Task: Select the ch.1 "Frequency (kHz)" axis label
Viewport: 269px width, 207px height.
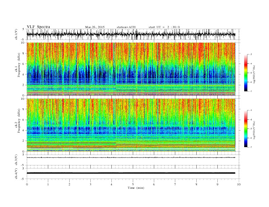Action: coord(19,65)
